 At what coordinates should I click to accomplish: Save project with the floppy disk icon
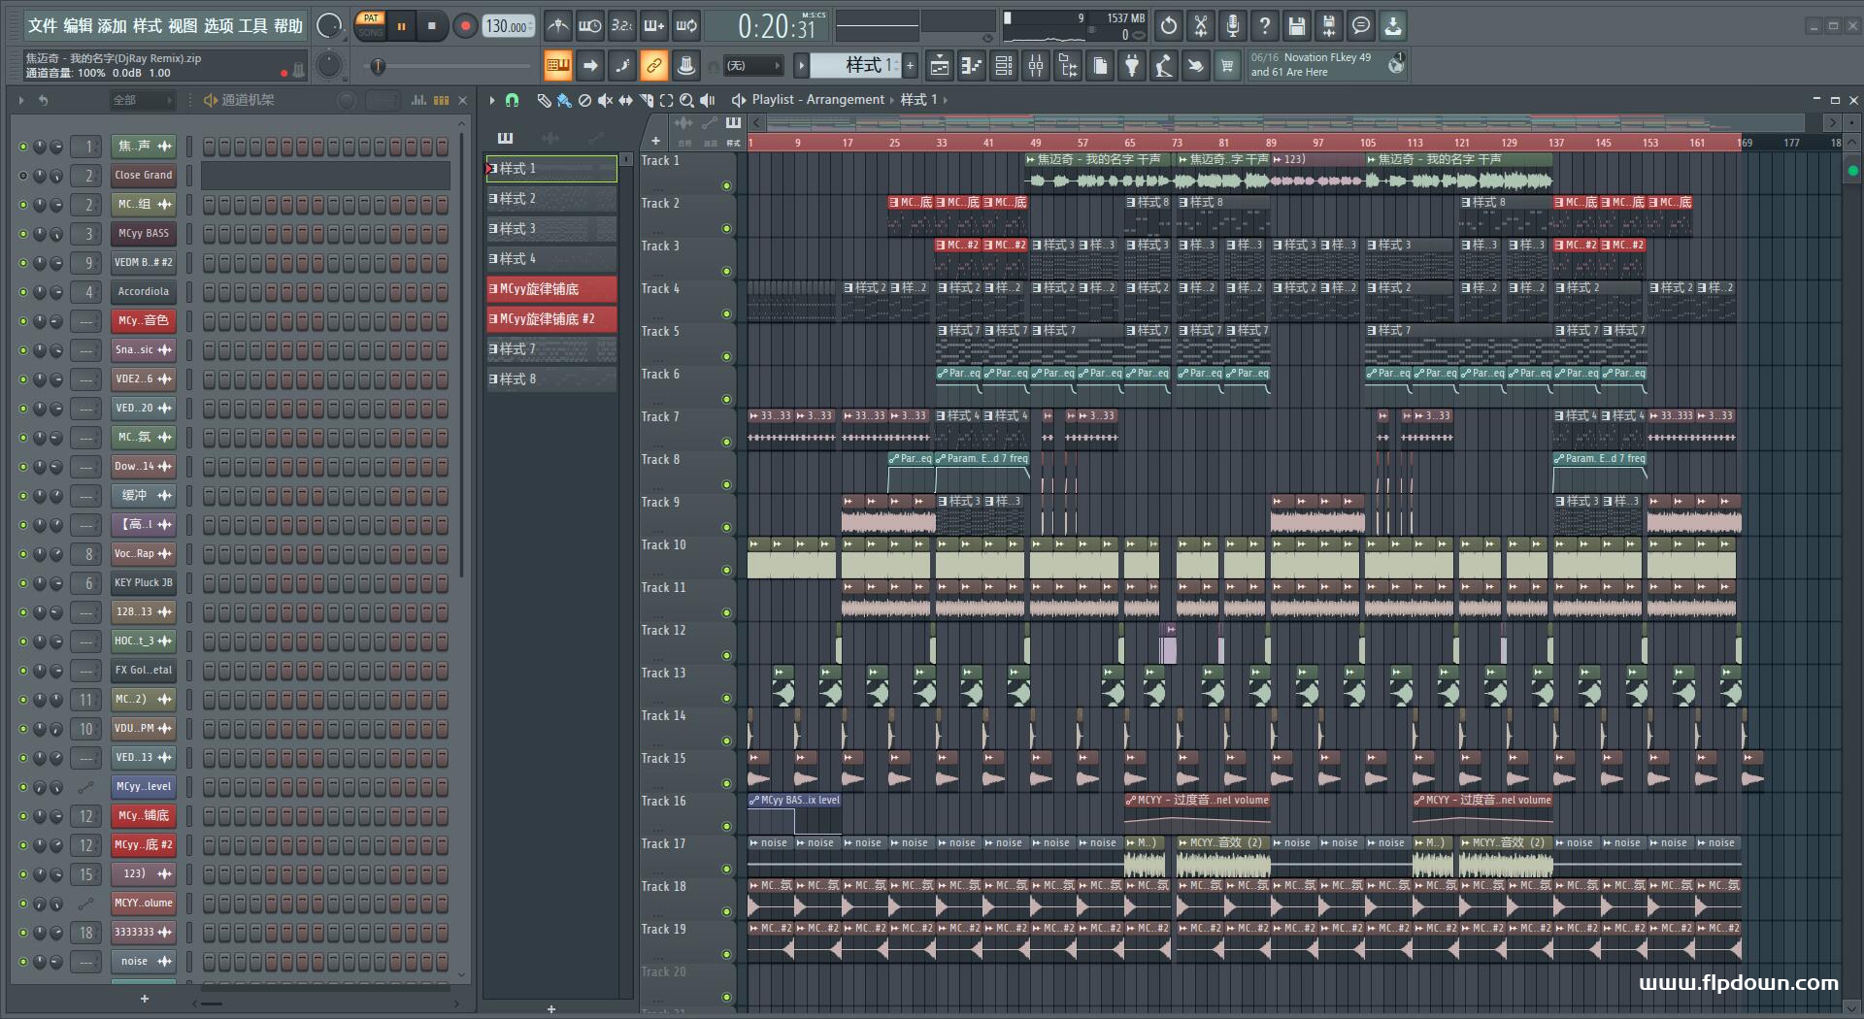tap(1297, 26)
